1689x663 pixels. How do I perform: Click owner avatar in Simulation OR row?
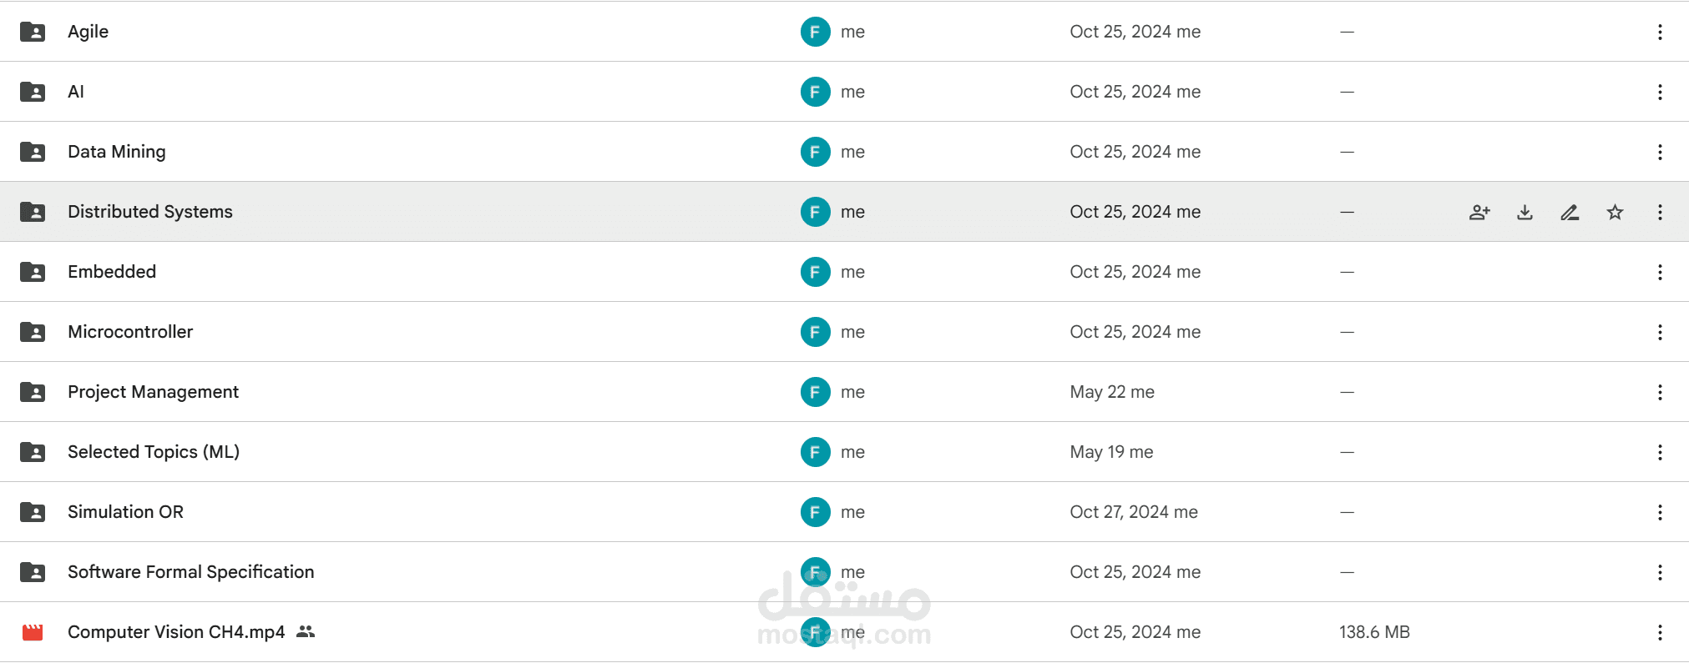pyautogui.click(x=815, y=512)
